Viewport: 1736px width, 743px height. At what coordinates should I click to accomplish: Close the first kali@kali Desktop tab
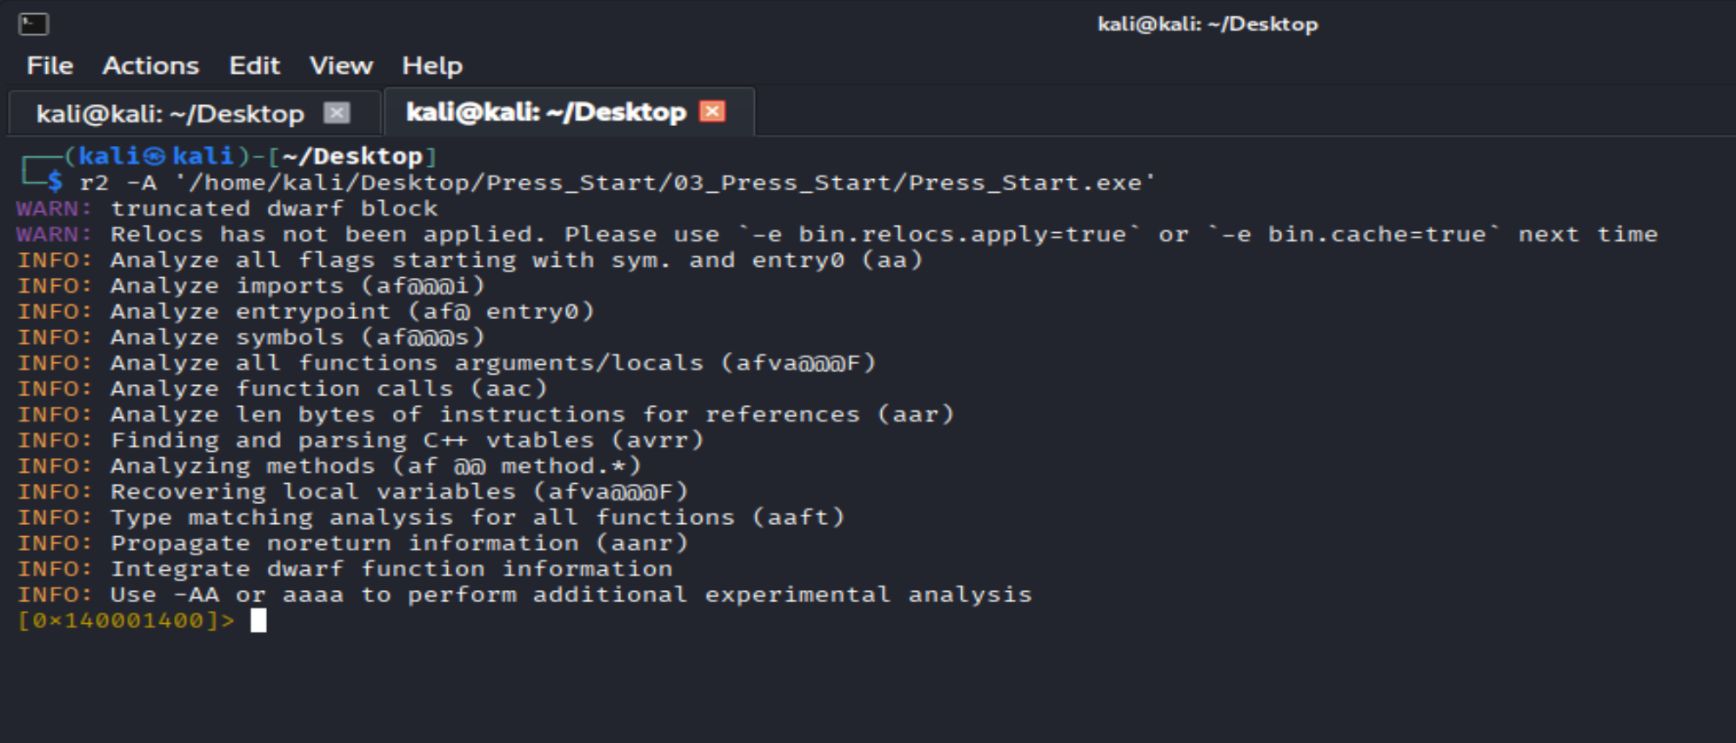point(337,113)
